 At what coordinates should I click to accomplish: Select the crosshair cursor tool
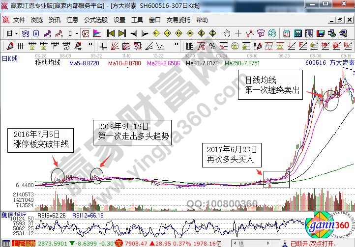click(x=238, y=33)
